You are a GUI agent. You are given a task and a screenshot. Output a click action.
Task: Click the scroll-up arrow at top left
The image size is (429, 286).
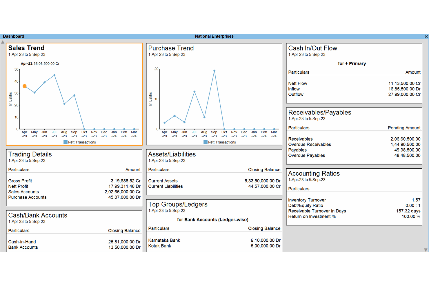coord(3,42)
